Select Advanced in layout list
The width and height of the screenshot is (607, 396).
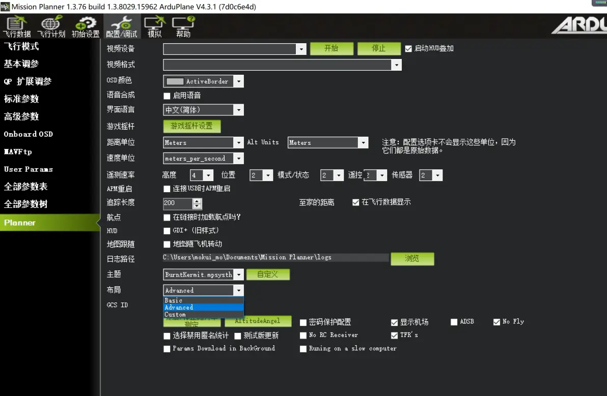[x=203, y=308]
